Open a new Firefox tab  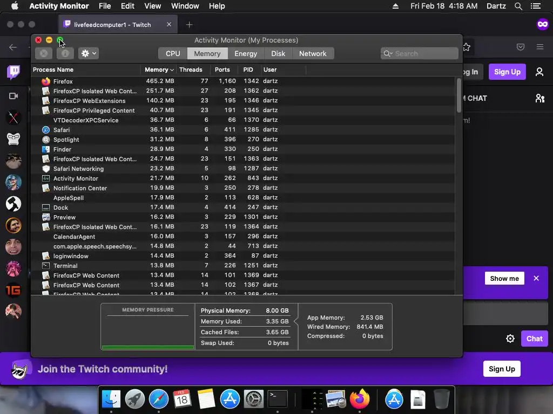[190, 25]
